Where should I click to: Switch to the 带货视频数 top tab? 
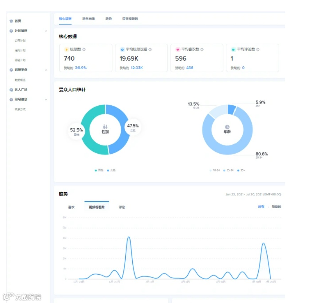click(x=130, y=19)
